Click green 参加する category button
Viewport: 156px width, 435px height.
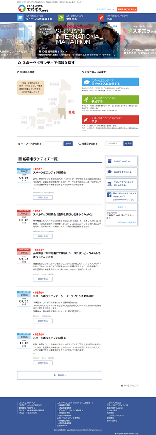click(x=110, y=100)
